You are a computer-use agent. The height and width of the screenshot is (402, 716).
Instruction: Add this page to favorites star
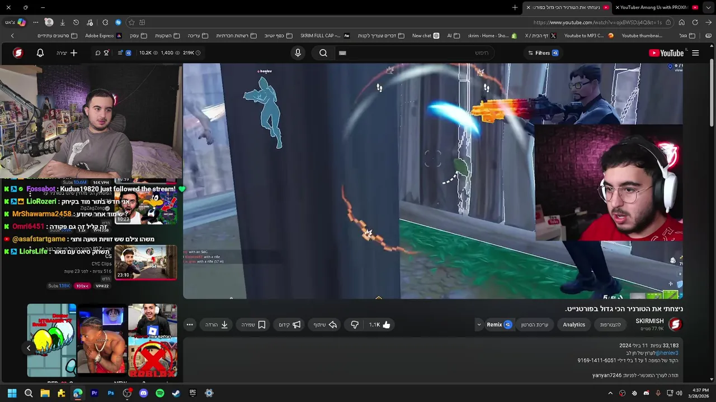(x=131, y=22)
